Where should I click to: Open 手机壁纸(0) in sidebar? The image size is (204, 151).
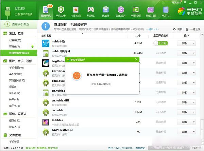click(16, 74)
